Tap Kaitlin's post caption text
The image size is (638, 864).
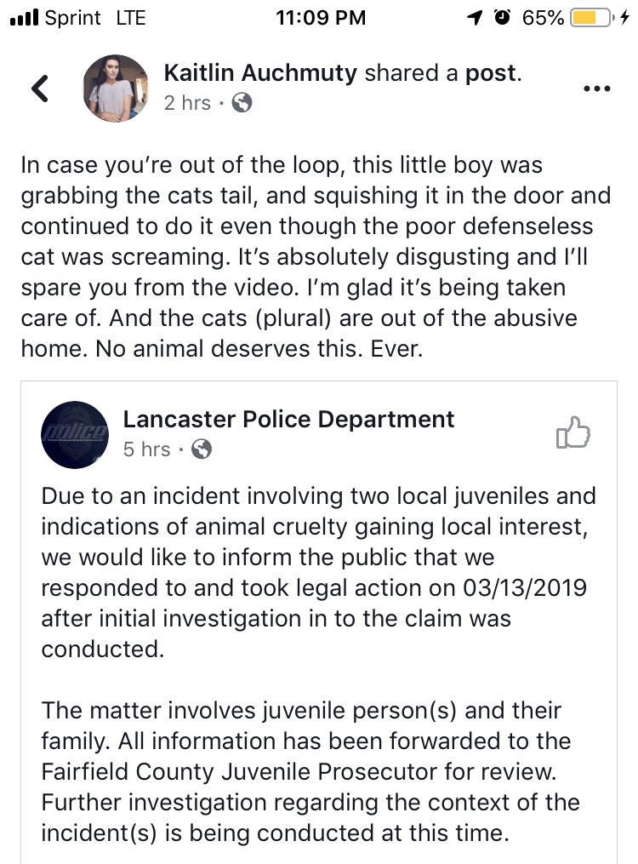pos(316,257)
